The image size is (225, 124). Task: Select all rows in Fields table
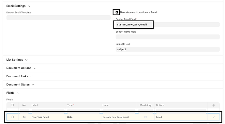pos(12,105)
